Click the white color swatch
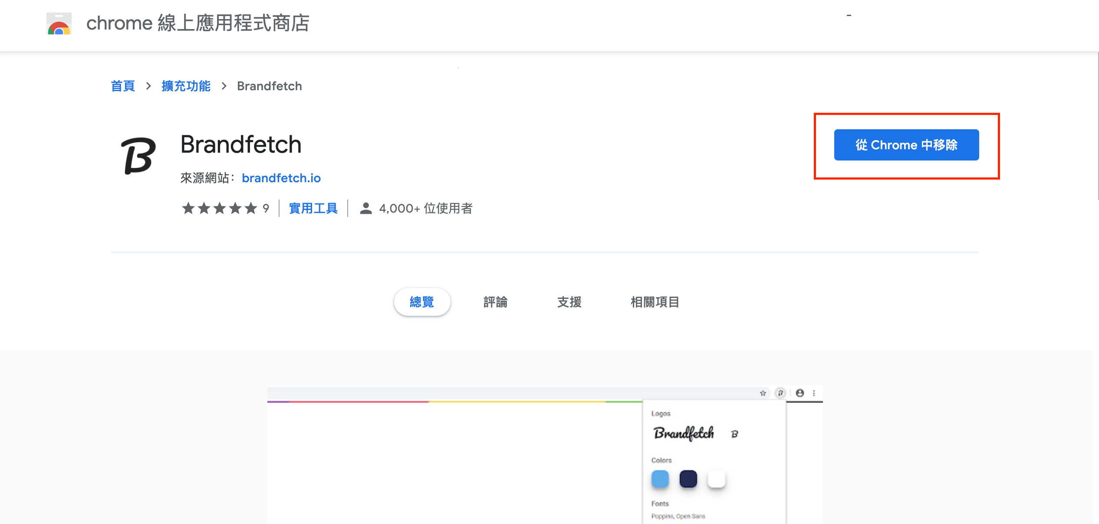The height and width of the screenshot is (524, 1099). click(x=717, y=479)
